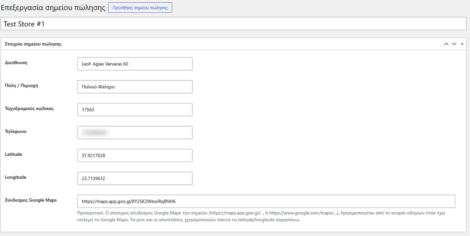This screenshot has width=470, height=236.
Task: Click the Πόλη / Περιοχή label
Action: coord(21,85)
